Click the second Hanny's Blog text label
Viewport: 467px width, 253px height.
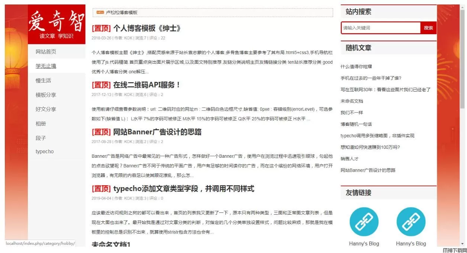pos(411,244)
